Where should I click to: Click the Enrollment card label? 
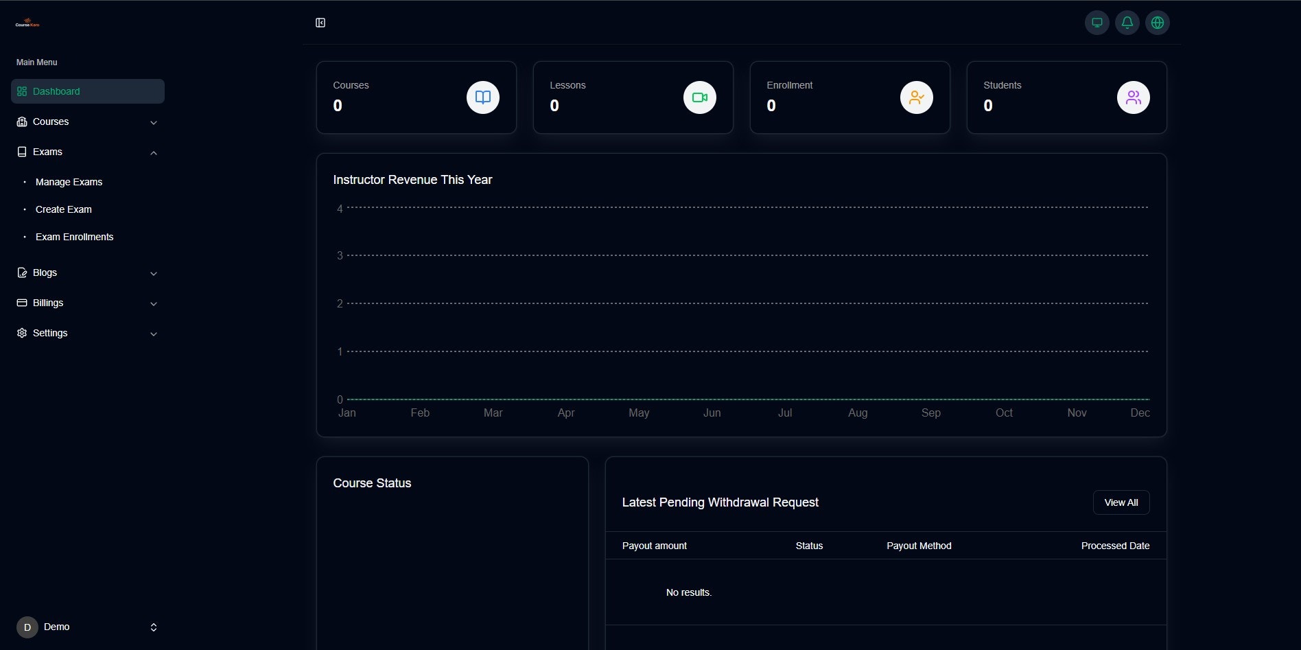(789, 85)
